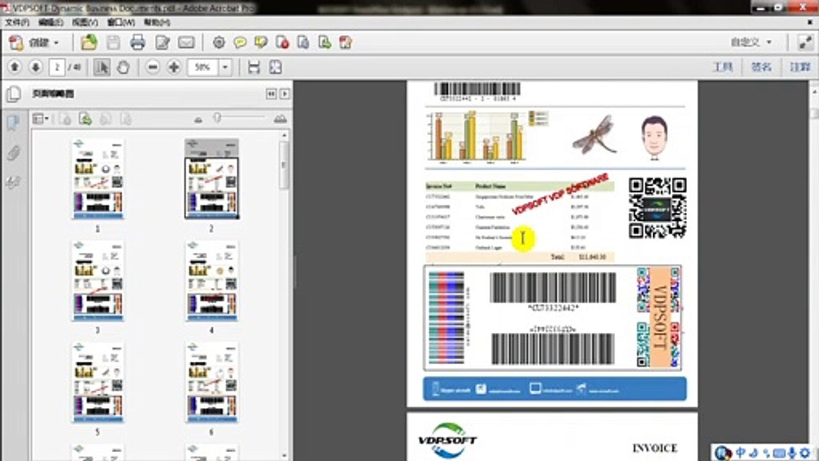Viewport: 819px width, 461px height.
Task: Click the reduce thumbnail size small mountain icon
Action: [x=198, y=120]
